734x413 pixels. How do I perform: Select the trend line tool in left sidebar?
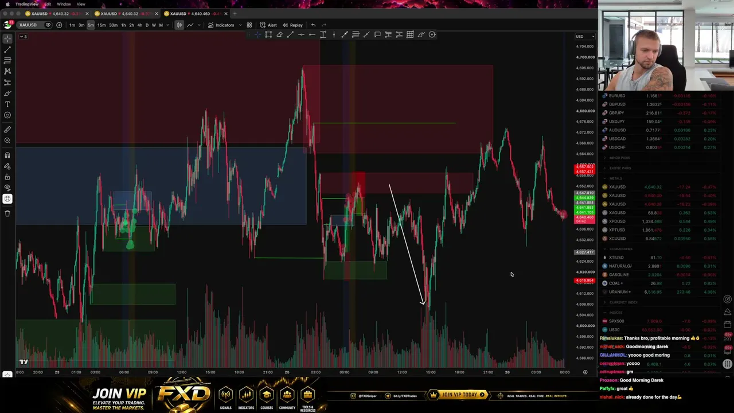pos(7,49)
